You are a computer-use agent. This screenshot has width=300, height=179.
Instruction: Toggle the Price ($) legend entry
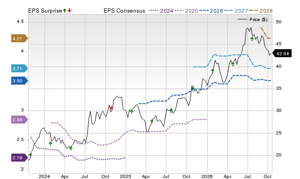point(253,20)
